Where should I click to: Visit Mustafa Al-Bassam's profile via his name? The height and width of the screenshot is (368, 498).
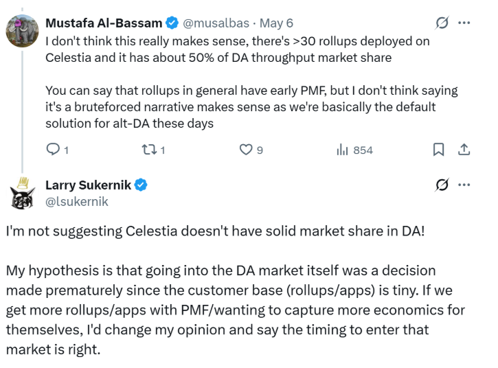point(104,23)
